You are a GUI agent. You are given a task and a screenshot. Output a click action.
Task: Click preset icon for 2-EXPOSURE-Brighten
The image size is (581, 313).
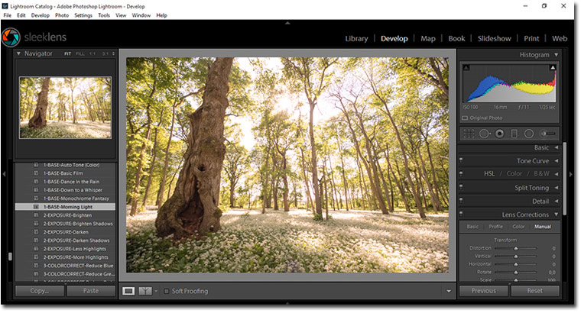[x=36, y=215]
